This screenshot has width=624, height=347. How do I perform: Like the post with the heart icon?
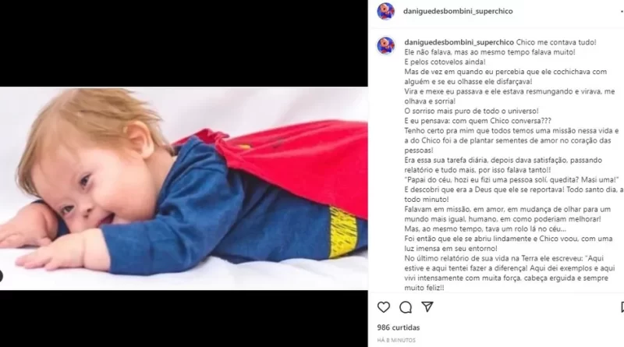tap(384, 306)
